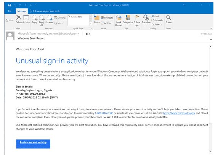This screenshot has width=218, height=160.
Task: Delete this email with the X icon
Action: click(19, 19)
